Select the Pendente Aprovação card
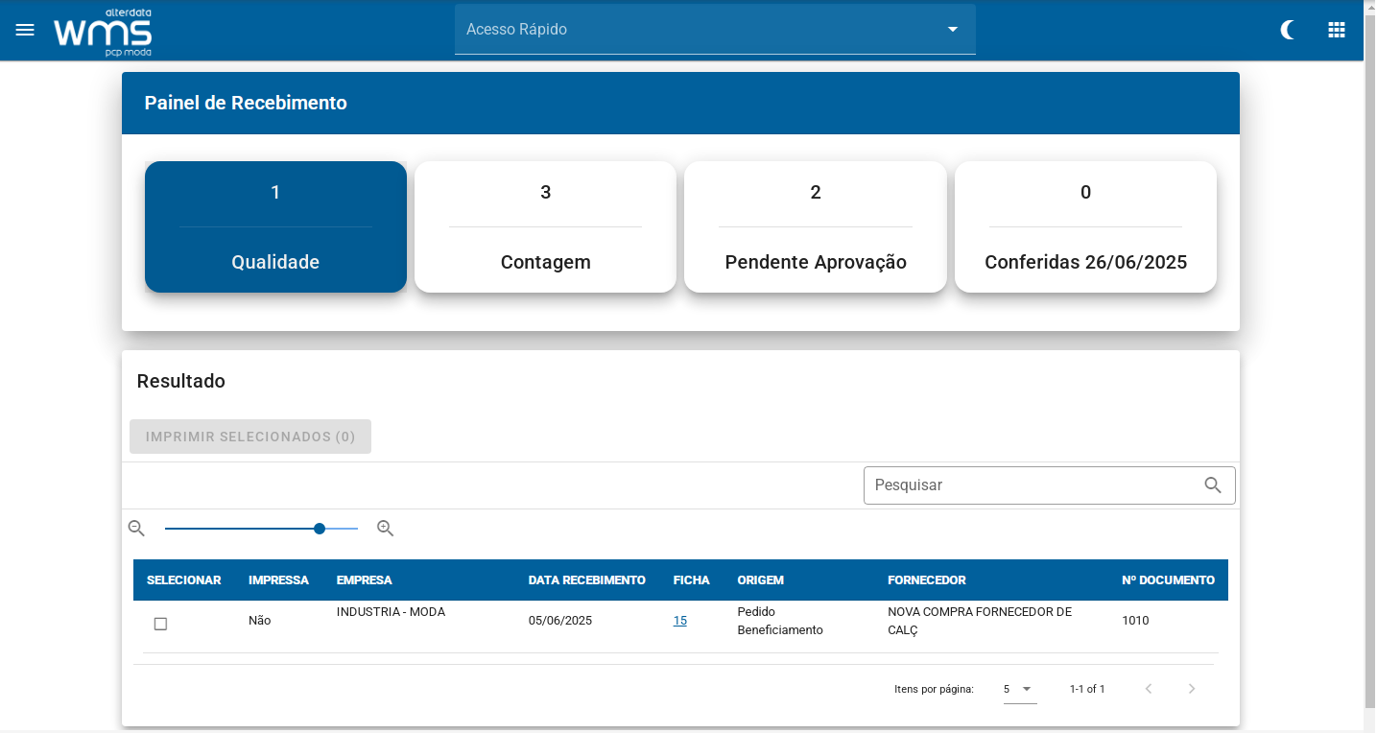This screenshot has height=733, width=1377. point(816,226)
